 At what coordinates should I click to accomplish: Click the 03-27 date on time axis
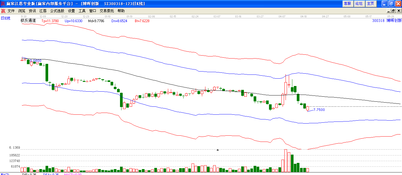pos(260,16)
